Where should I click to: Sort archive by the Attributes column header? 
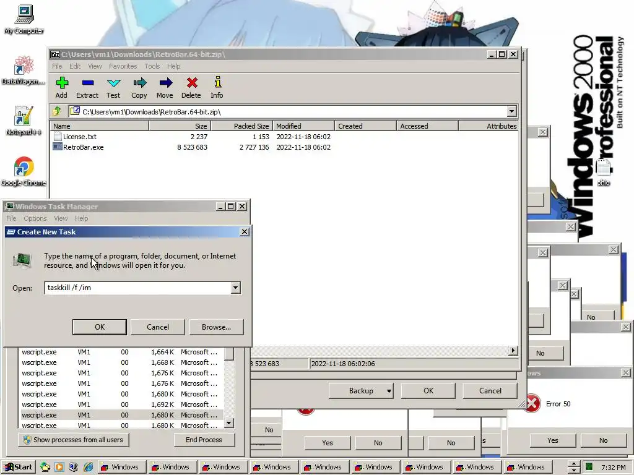(489, 126)
